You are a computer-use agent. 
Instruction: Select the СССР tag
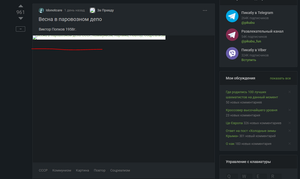coord(43,170)
